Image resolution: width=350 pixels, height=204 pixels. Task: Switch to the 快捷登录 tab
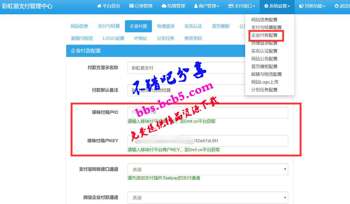pyautogui.click(x=166, y=26)
